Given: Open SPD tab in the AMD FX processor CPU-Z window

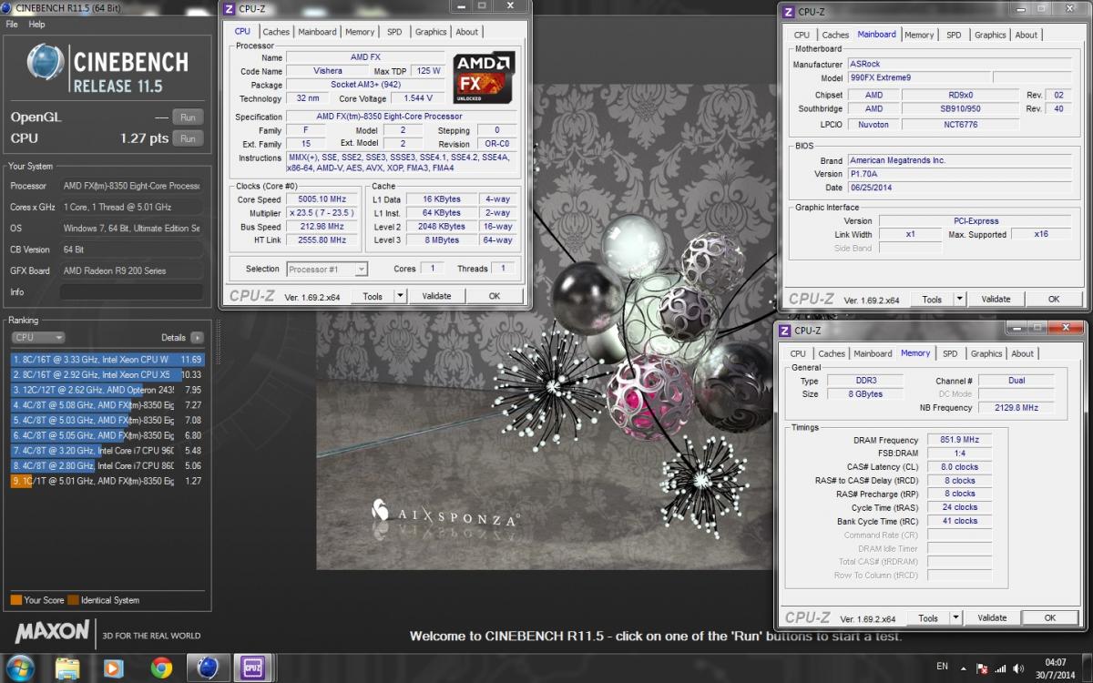Looking at the screenshot, I should coord(394,32).
